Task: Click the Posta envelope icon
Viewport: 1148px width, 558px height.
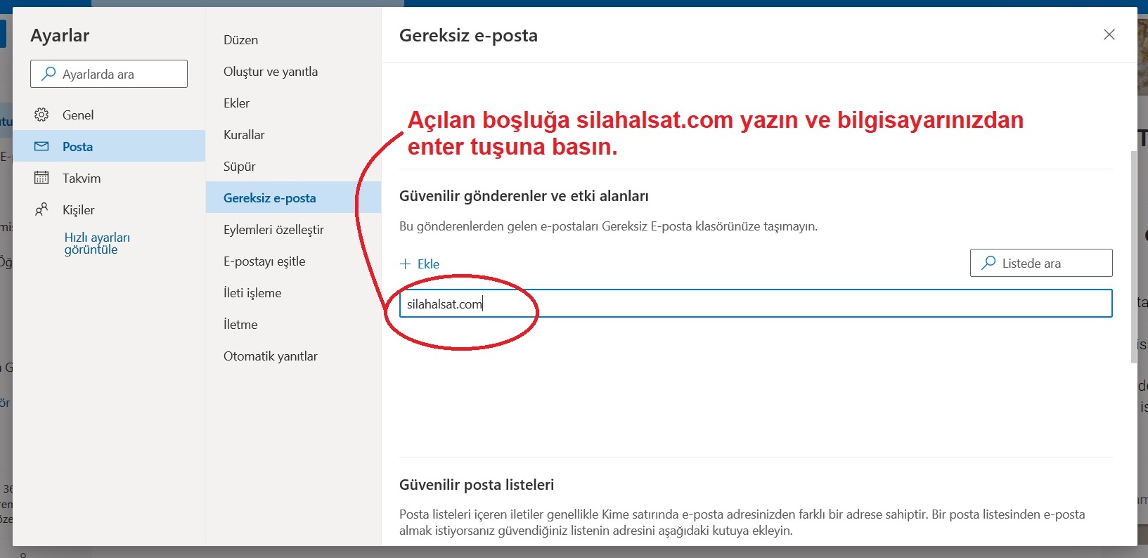Action: (x=41, y=146)
